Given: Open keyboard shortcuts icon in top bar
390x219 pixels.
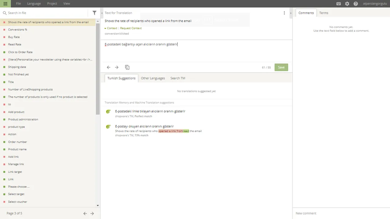Looking at the screenshot, I should [x=339, y=4].
